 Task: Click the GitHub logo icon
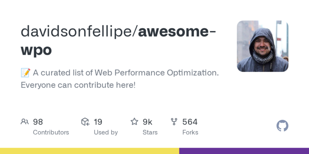coord(283,126)
